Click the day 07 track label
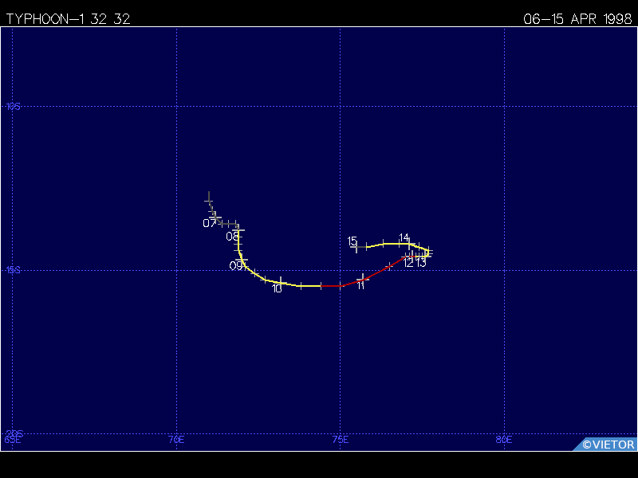 click(209, 223)
